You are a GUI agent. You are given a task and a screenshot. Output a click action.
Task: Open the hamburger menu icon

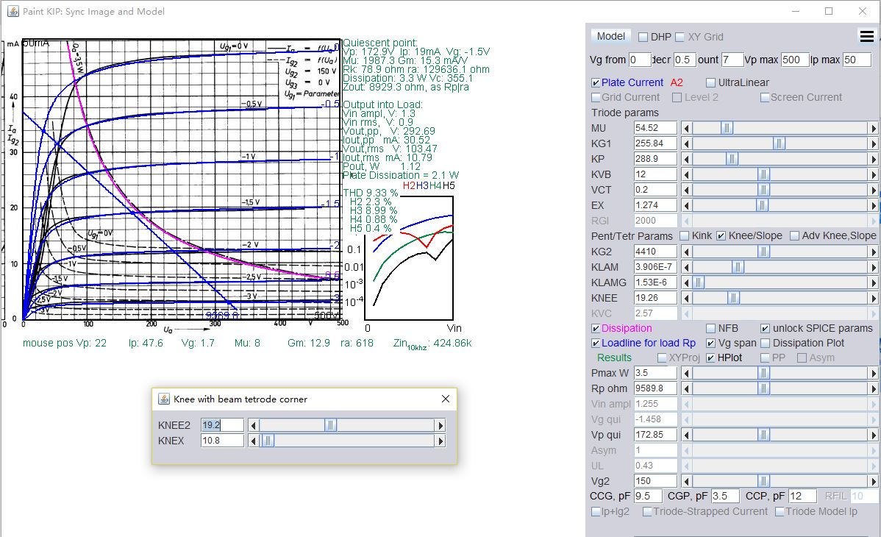click(x=867, y=37)
